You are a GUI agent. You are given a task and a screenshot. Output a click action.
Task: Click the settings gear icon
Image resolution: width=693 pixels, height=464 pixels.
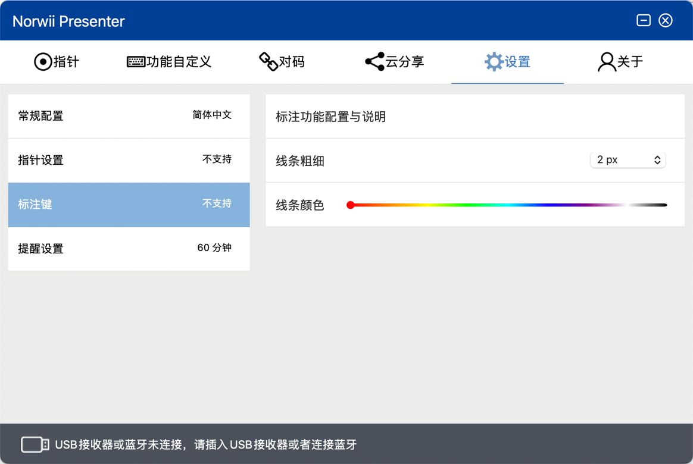(x=494, y=62)
